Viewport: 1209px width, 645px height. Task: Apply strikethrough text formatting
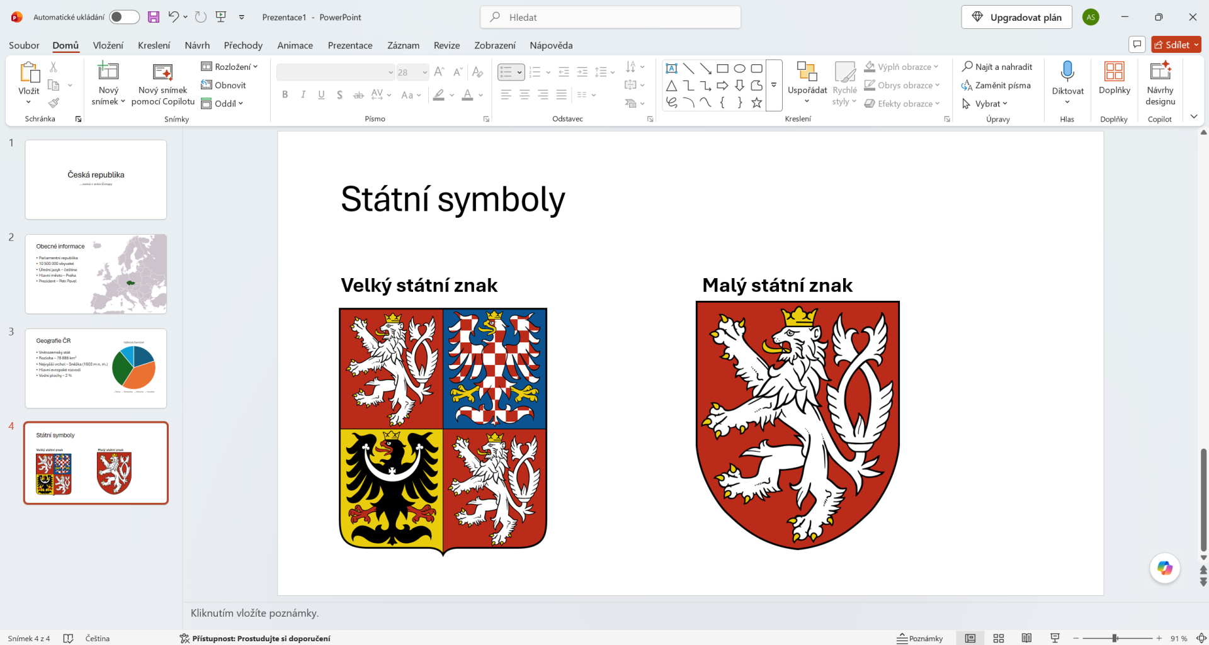click(358, 95)
